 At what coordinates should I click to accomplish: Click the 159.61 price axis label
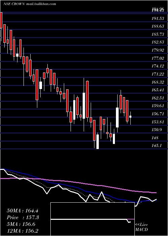(x=158, y=106)
